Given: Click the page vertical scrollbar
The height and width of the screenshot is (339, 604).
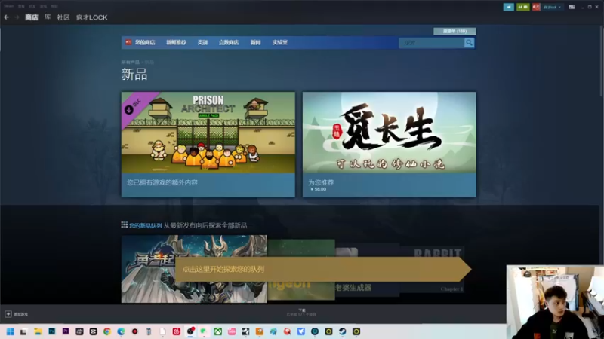Looking at the screenshot, I should (602, 62).
